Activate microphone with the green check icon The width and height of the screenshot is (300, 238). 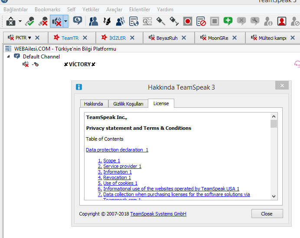point(29,21)
